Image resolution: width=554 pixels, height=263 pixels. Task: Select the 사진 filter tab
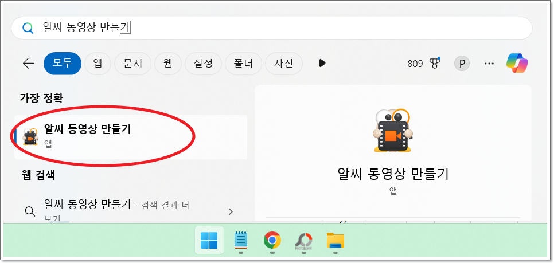[x=284, y=64]
